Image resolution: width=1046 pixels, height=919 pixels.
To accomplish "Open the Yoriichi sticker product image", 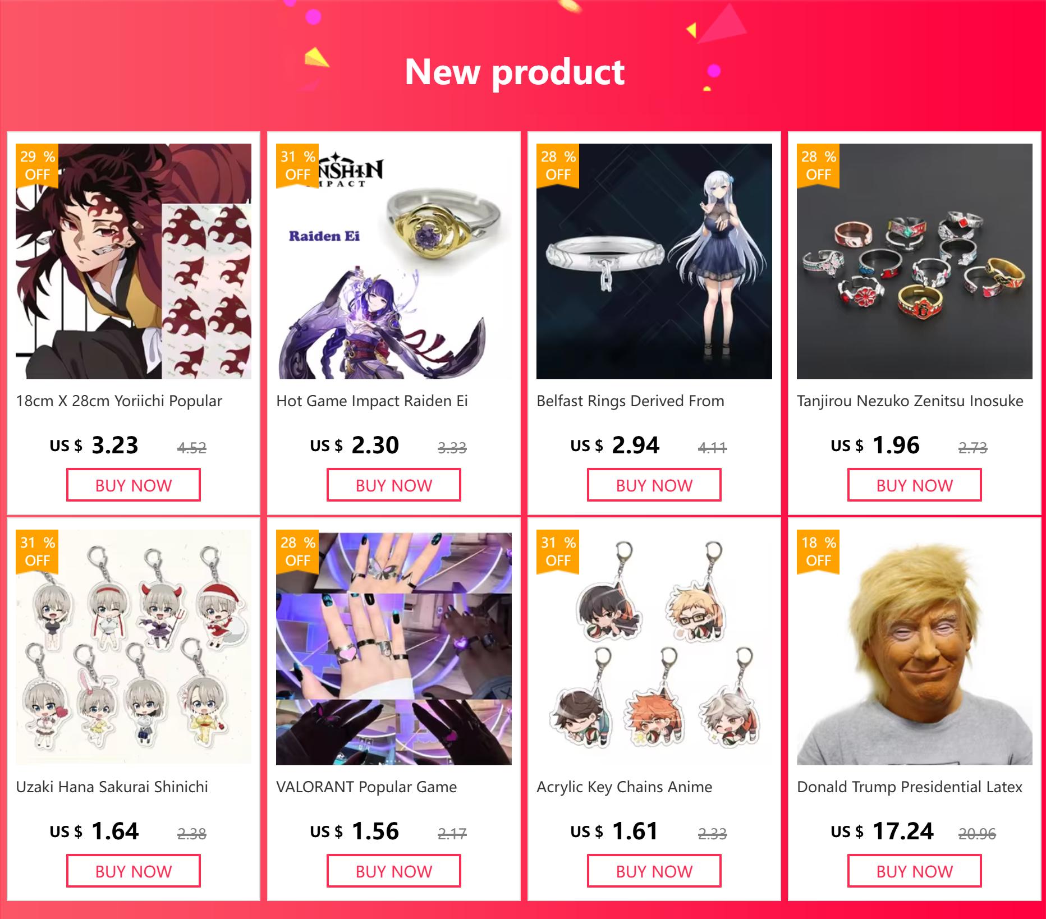I will pos(134,261).
